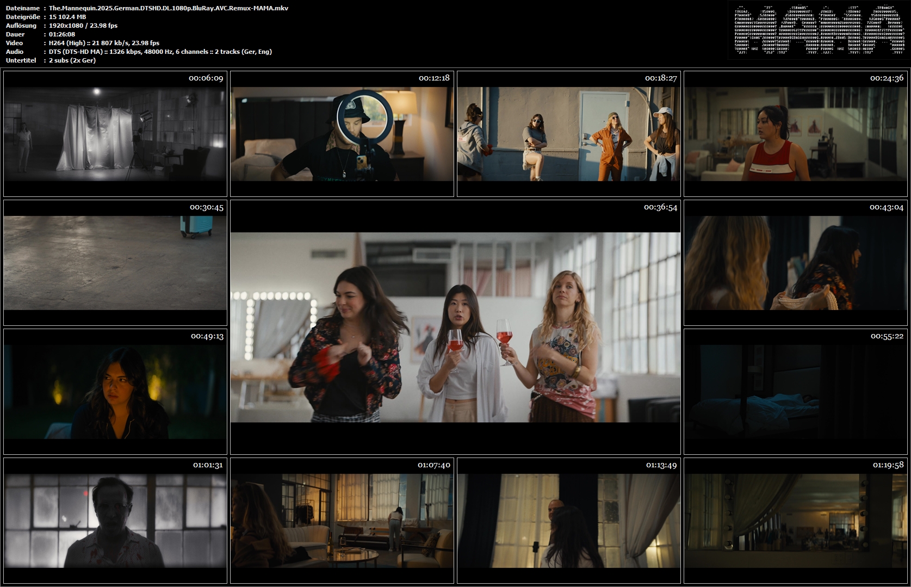Open the large 00:36:54 center frame
The image size is (911, 587).
click(x=455, y=327)
